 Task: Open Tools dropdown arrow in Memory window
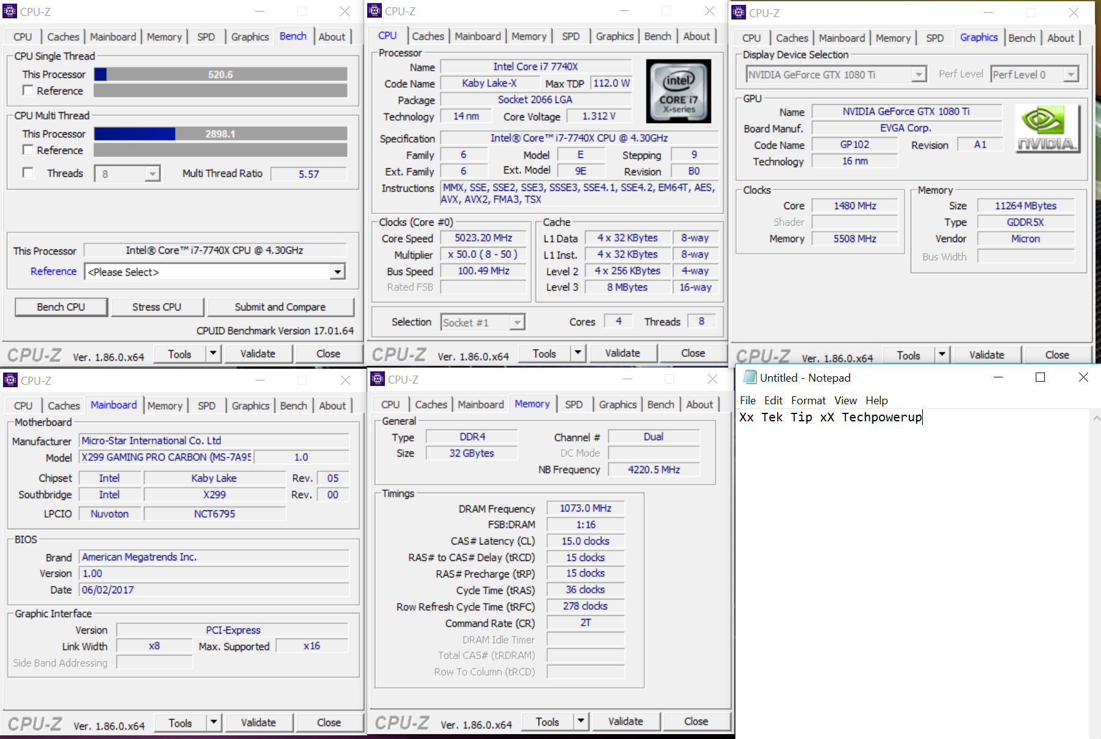pos(581,721)
